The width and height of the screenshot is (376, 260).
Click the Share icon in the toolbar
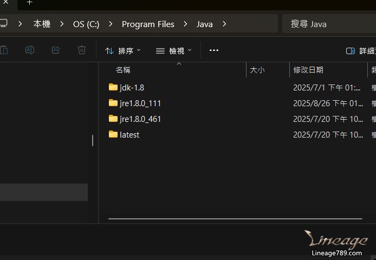(56, 50)
